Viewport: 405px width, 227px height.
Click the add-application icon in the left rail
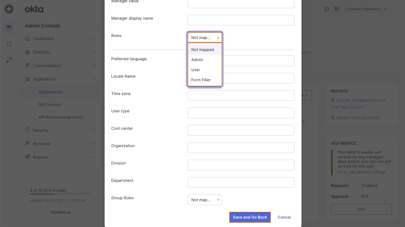pos(9,44)
